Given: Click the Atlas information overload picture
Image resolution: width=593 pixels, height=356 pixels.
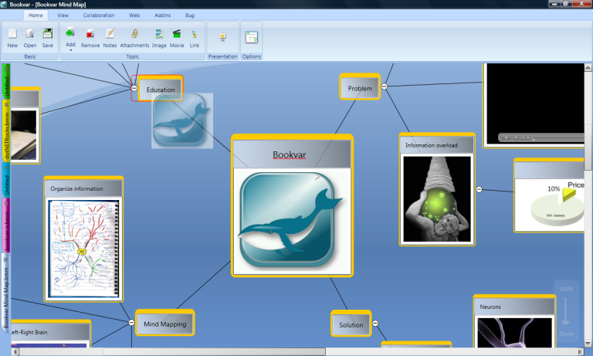Looking at the screenshot, I should 437,199.
